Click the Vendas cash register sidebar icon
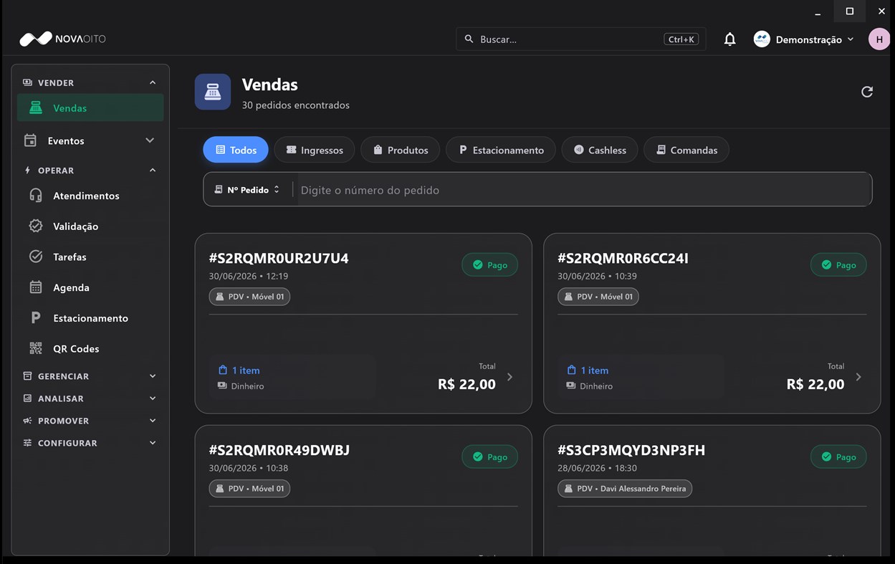The image size is (895, 564). click(x=35, y=107)
